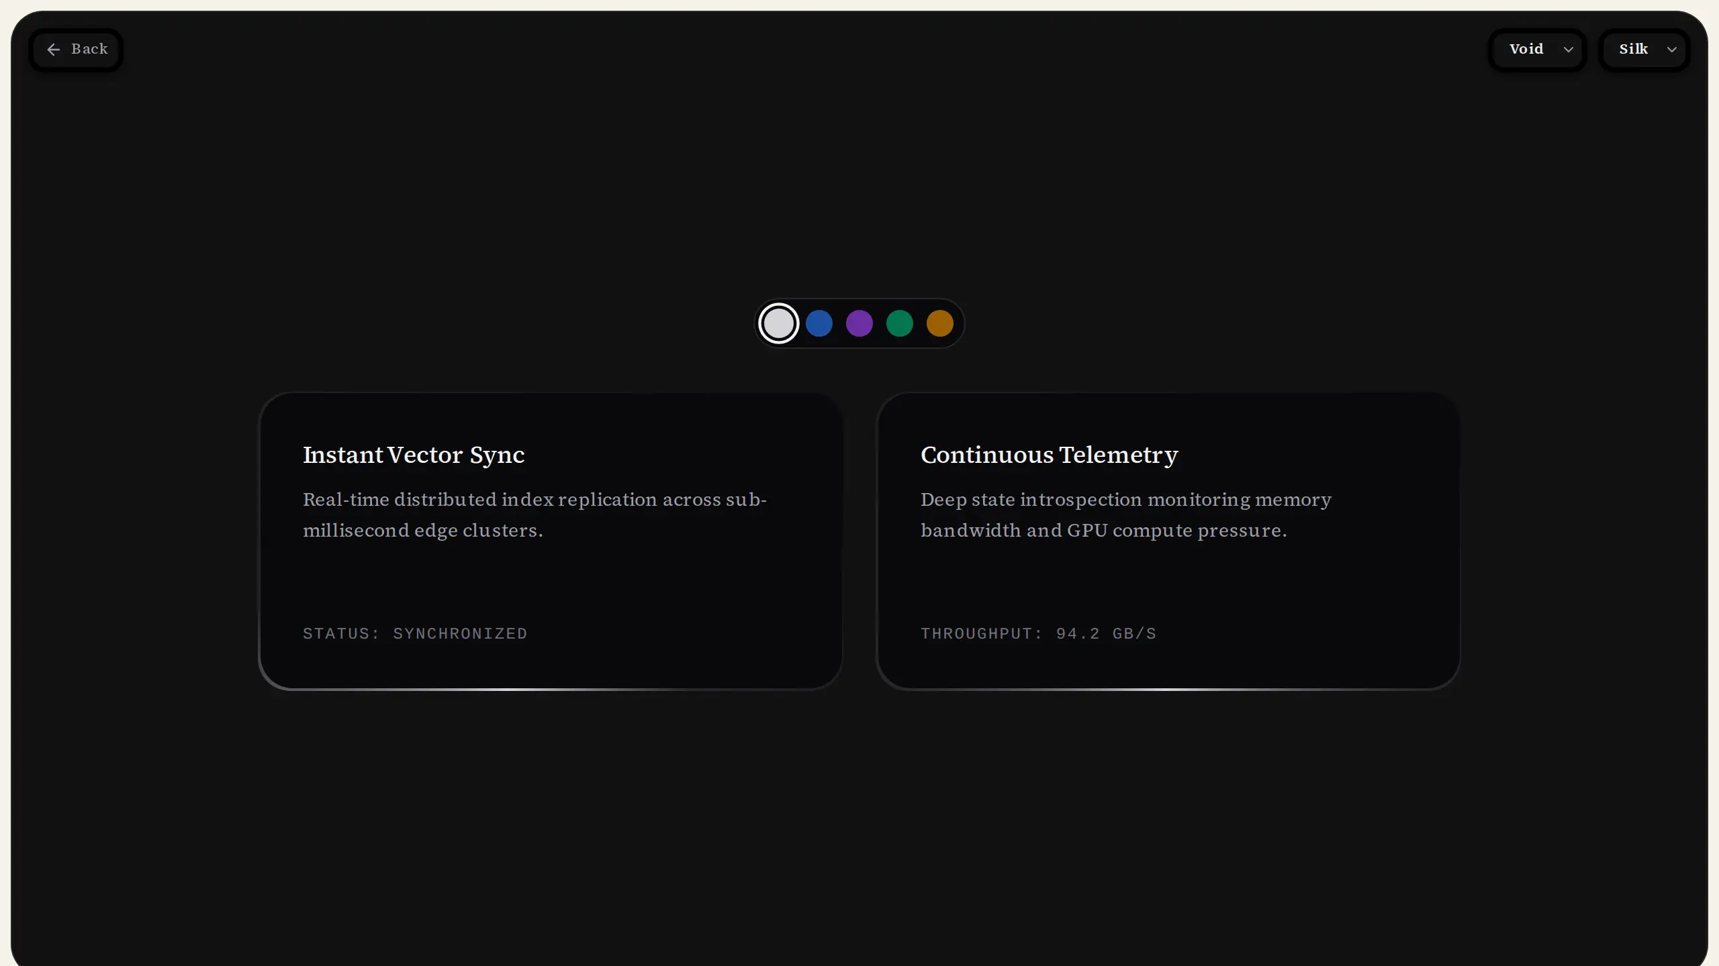Open the Void theme dropdown
The image size is (1719, 966).
pos(1538,50)
